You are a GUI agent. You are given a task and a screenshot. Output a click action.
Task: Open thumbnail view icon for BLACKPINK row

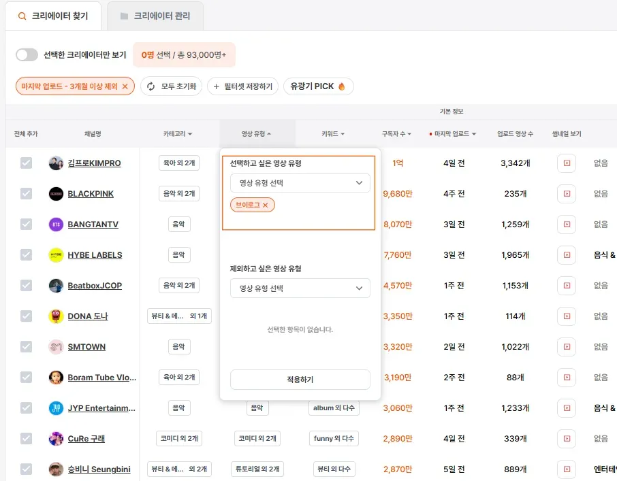pyautogui.click(x=567, y=194)
